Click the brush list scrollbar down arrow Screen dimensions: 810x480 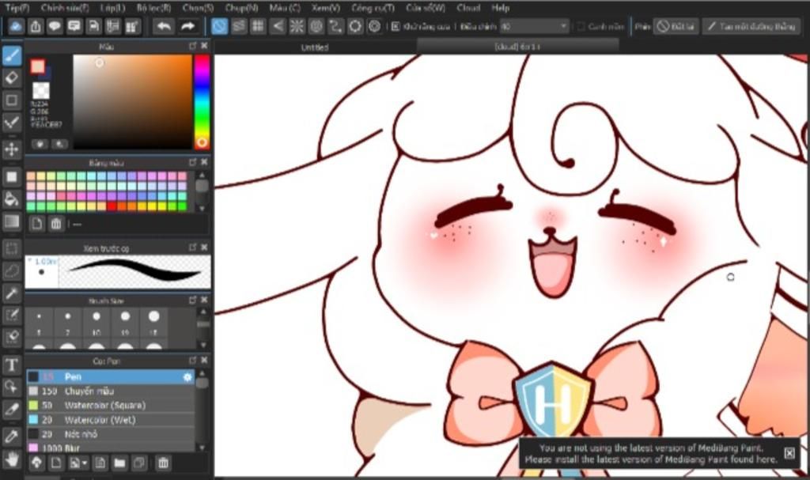click(202, 448)
